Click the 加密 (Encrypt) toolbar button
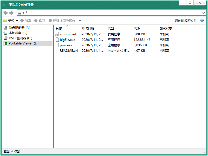The height and width of the screenshot is (156, 208). 25,21
